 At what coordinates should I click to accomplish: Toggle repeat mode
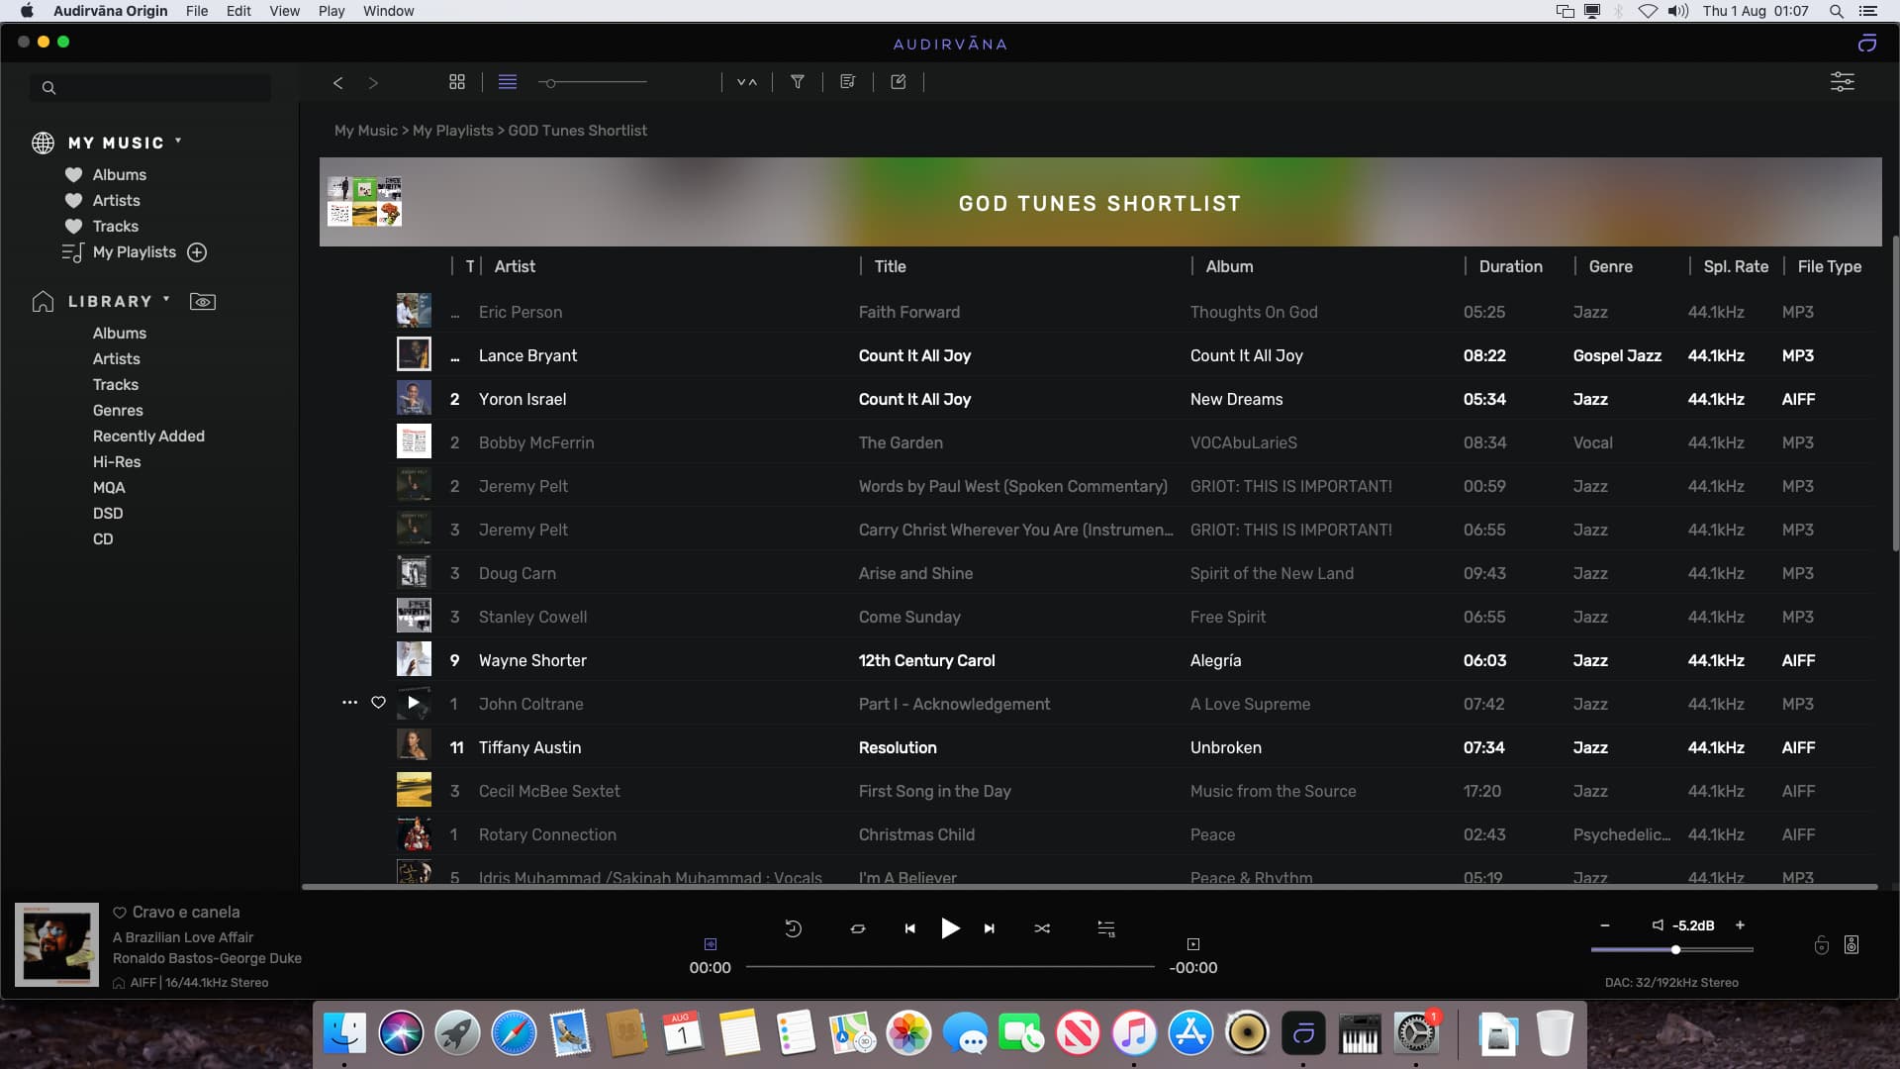(x=857, y=928)
